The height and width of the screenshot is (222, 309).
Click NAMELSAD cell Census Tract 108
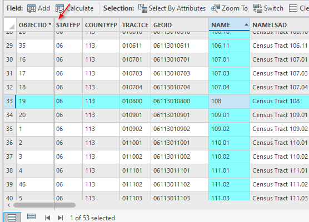pos(280,102)
